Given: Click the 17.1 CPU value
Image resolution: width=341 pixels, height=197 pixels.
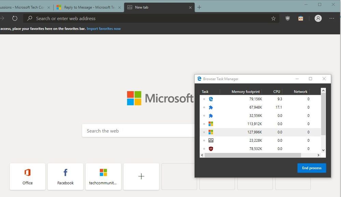Looking at the screenshot, I should tap(279, 107).
